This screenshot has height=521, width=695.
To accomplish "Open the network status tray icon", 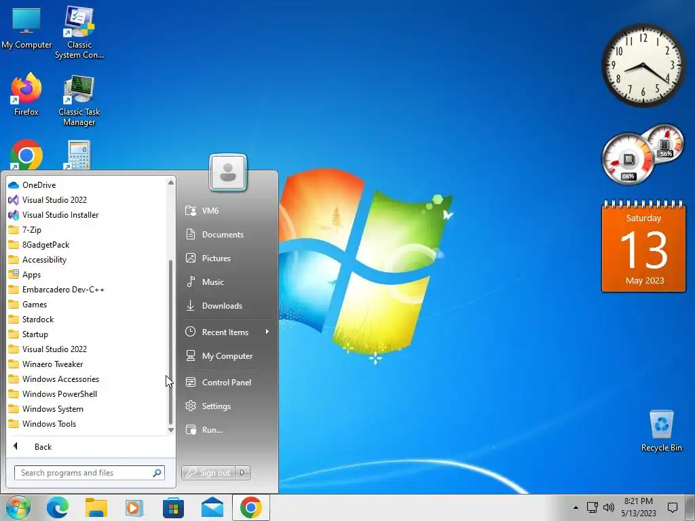I will 592,507.
